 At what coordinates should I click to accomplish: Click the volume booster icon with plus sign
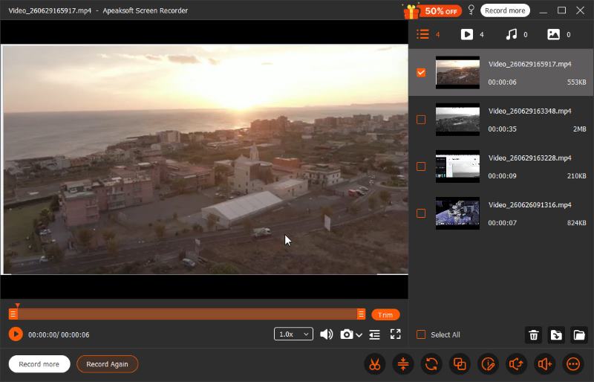pyautogui.click(x=545, y=364)
